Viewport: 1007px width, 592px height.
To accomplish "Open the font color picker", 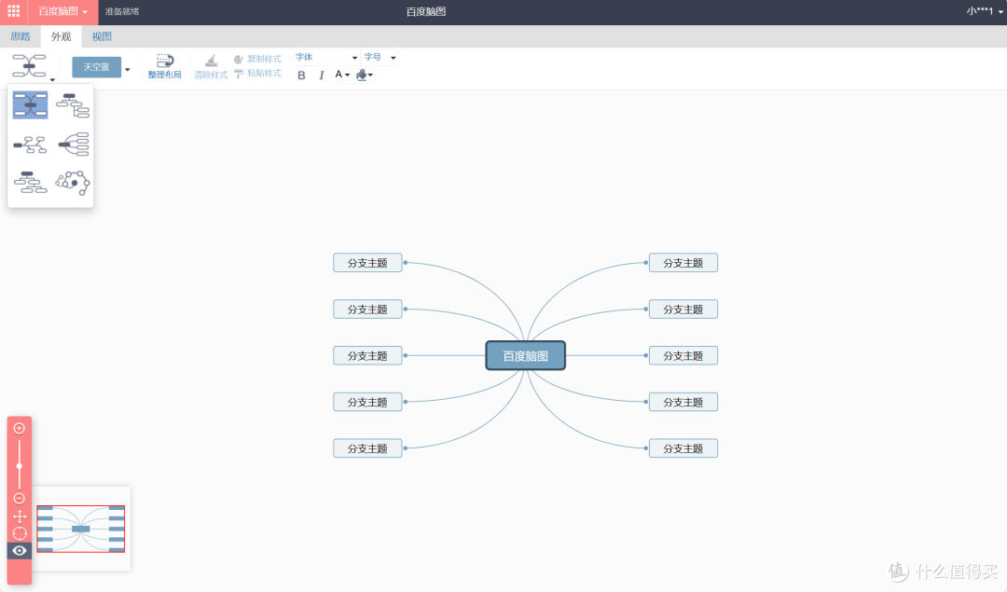I will click(x=342, y=75).
